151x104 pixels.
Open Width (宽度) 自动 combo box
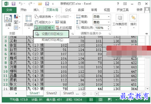[x=102, y=17]
